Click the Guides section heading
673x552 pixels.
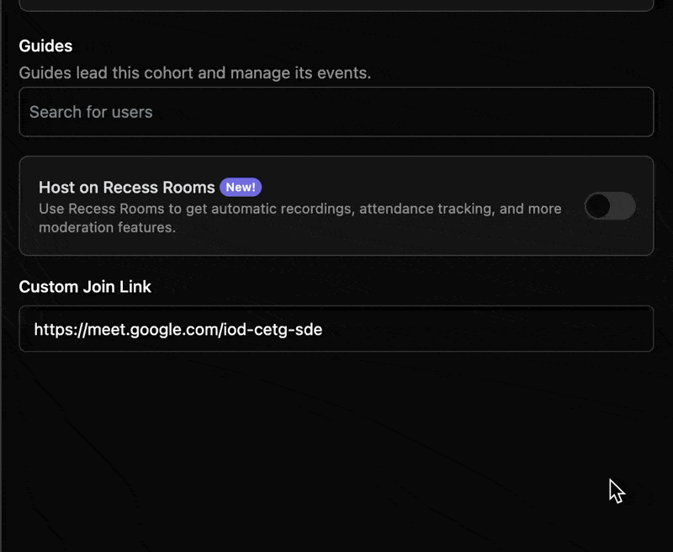coord(45,45)
